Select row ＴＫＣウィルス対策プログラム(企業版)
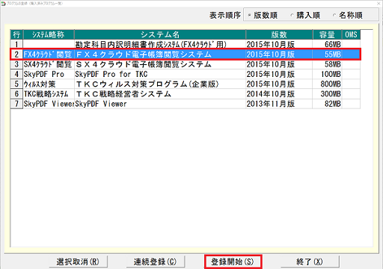The image size is (383, 269). click(186, 84)
